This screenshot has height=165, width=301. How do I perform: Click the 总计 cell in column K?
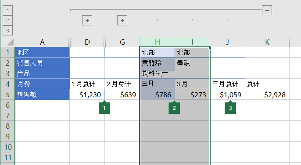tap(267, 84)
